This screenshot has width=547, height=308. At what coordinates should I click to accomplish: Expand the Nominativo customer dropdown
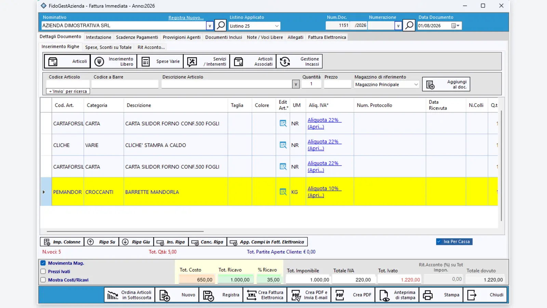(210, 26)
